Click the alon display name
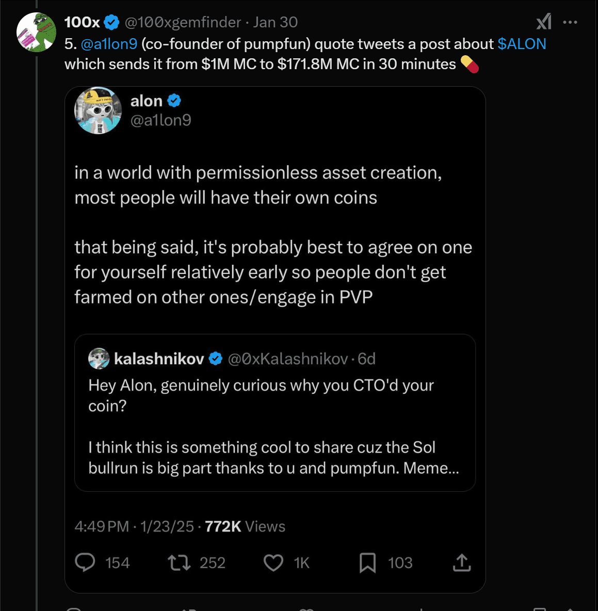Screen dimensions: 598x611 146,101
